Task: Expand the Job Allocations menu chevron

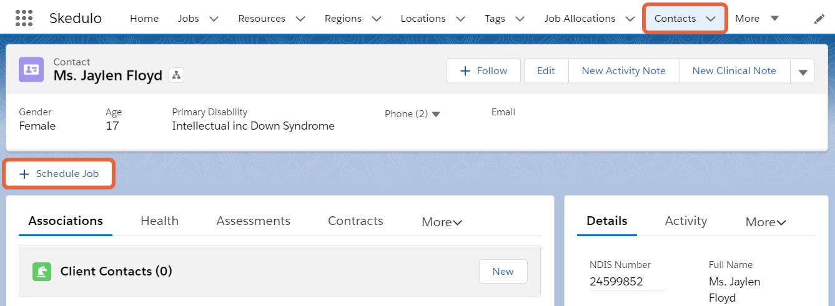Action: [630, 19]
